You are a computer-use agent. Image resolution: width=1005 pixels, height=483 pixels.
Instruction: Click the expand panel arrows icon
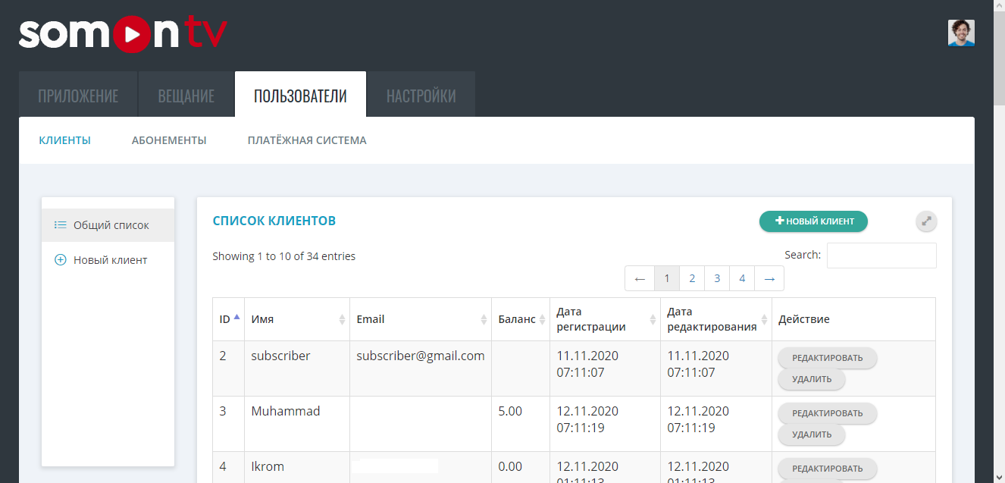[925, 221]
